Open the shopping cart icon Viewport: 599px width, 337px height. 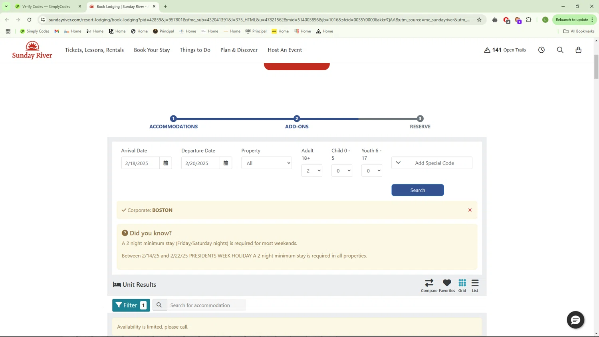[x=578, y=50]
